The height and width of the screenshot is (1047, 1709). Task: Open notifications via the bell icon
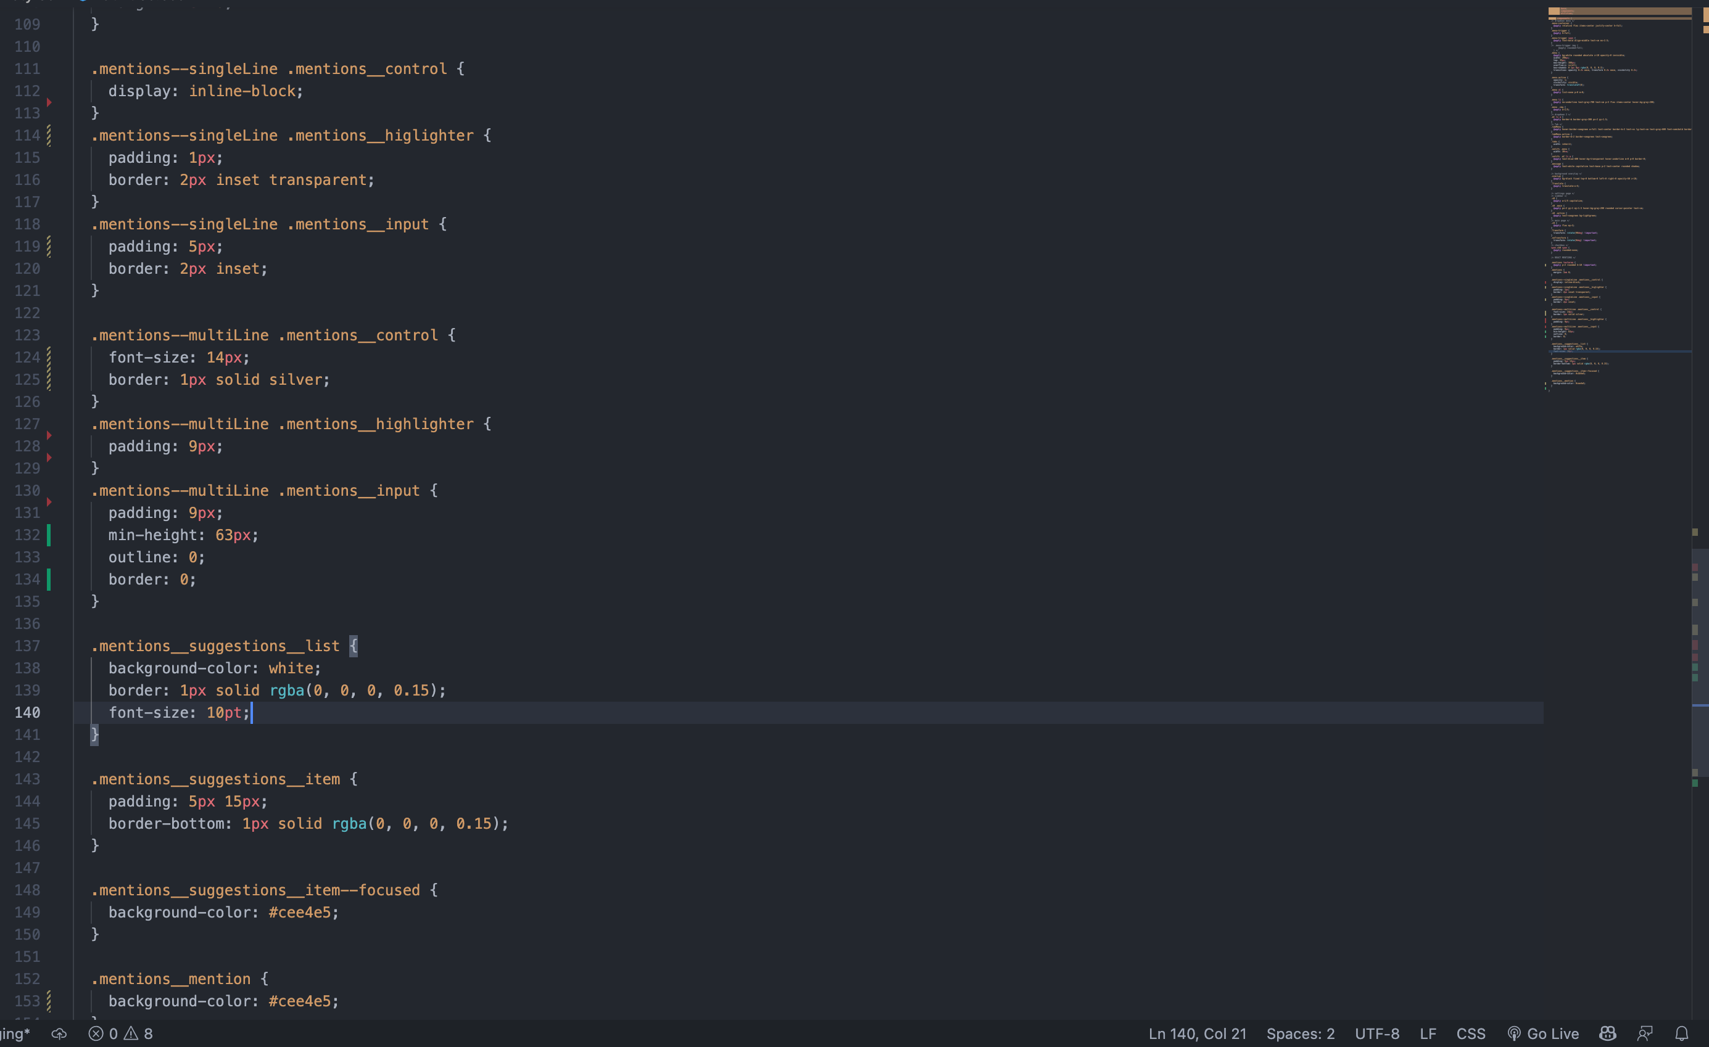1684,1033
